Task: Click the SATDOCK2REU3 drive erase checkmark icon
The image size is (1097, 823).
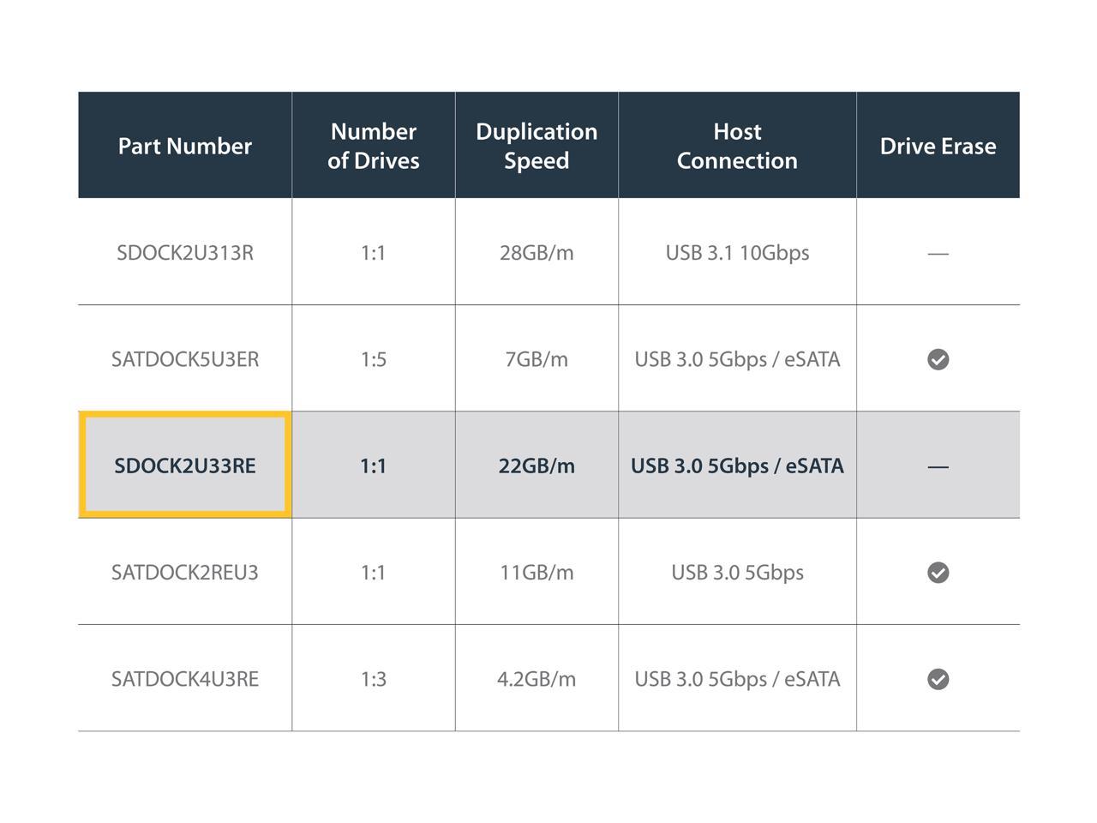Action: point(938,573)
